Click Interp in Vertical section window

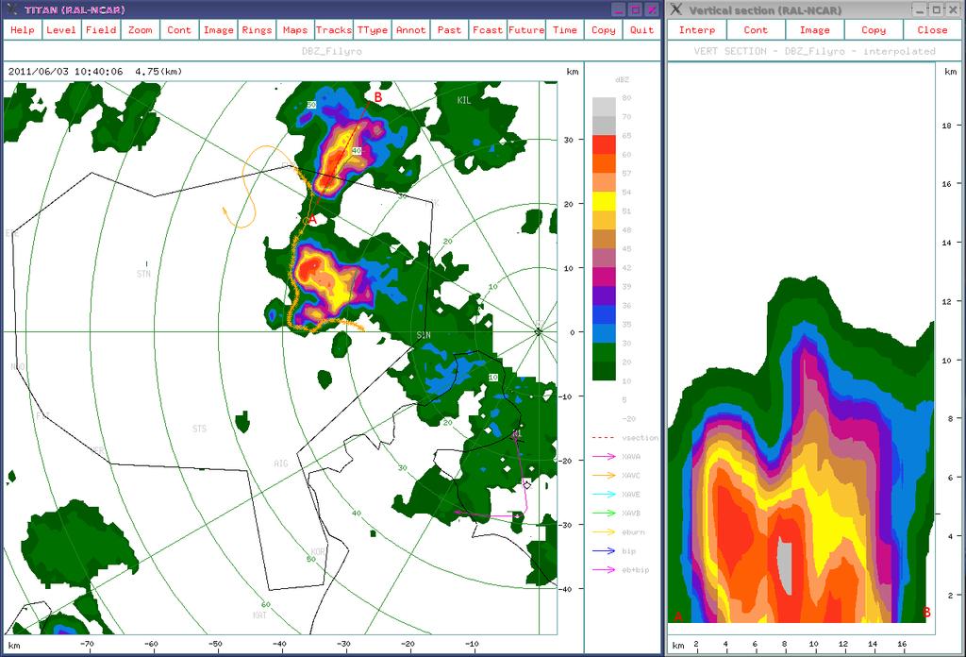pyautogui.click(x=697, y=29)
